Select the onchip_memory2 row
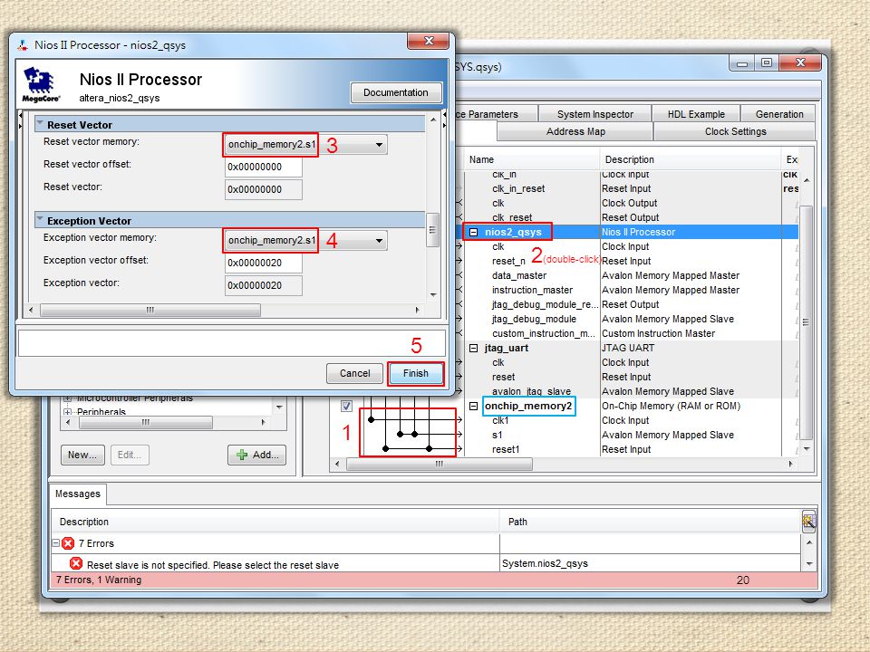870x652 pixels. point(631,407)
